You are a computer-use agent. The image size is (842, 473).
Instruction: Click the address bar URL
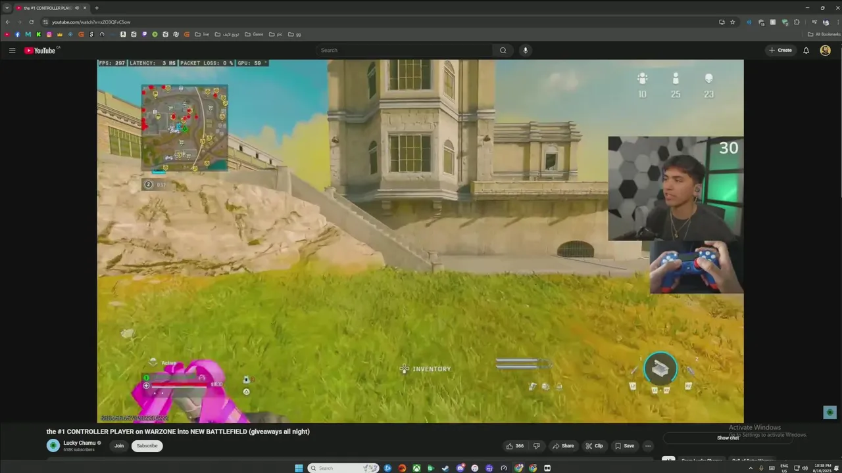pos(91,22)
